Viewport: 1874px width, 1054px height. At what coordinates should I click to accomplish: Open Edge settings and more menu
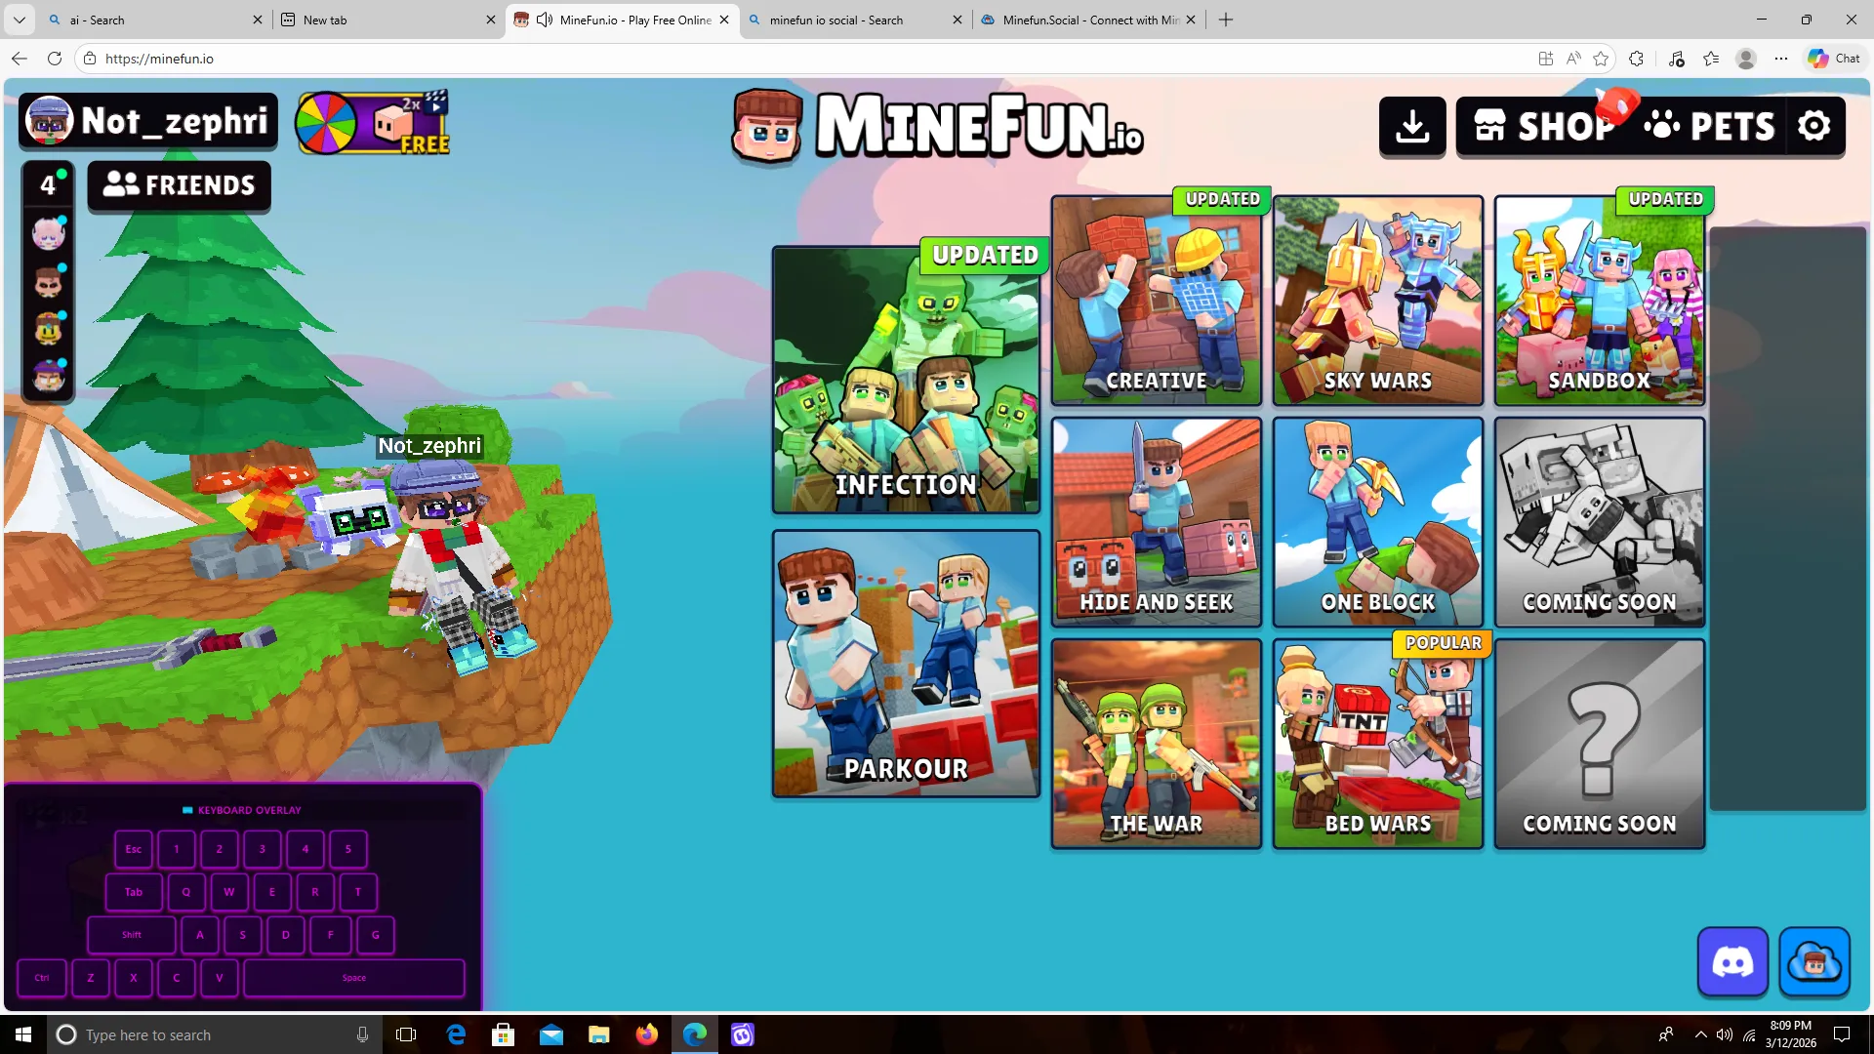tap(1781, 59)
